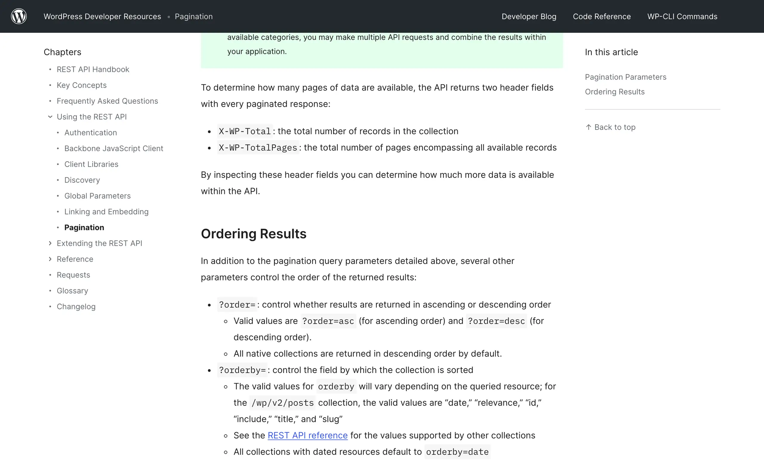The height and width of the screenshot is (469, 764).
Task: Select the current Pagination subchapter
Action: pos(84,227)
